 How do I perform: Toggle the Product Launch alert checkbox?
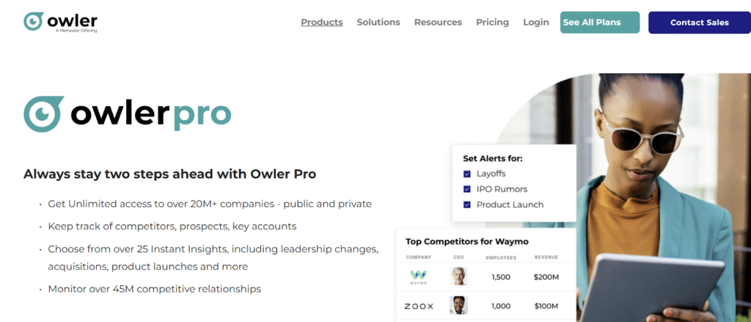click(x=467, y=205)
